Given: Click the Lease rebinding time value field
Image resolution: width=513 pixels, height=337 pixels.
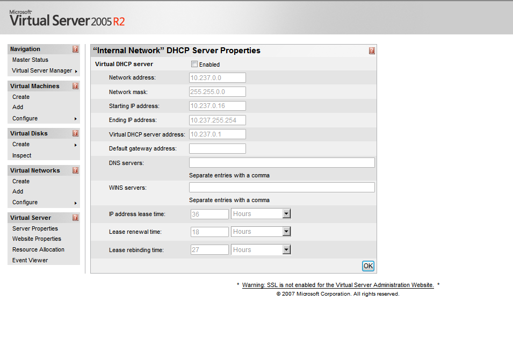Looking at the screenshot, I should pyautogui.click(x=209, y=250).
